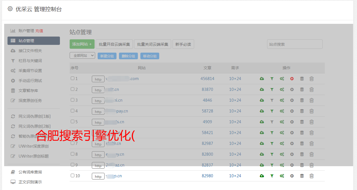Check the checkbox for row 1
Image resolution: width=357 pixels, height=190 pixels.
(x=72, y=78)
